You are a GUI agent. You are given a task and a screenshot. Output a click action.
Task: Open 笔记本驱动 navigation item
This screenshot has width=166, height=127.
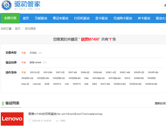(60, 18)
